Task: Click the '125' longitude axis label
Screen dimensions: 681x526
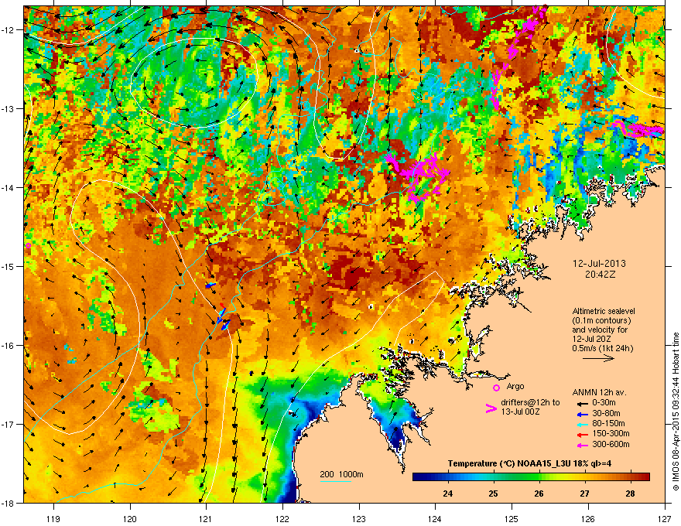Action: [512, 518]
